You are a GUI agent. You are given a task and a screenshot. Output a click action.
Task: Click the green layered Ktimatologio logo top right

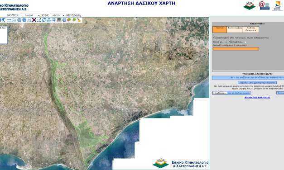[250, 6]
